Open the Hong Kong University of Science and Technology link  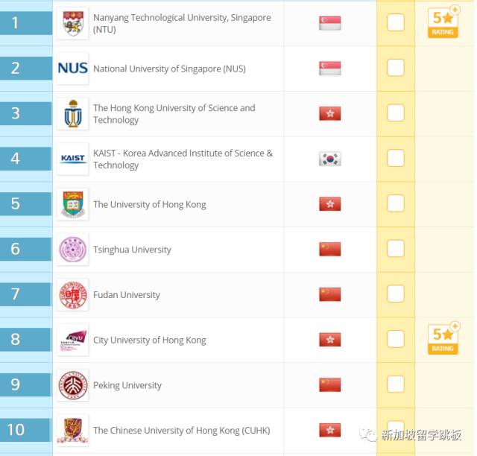[x=174, y=114]
